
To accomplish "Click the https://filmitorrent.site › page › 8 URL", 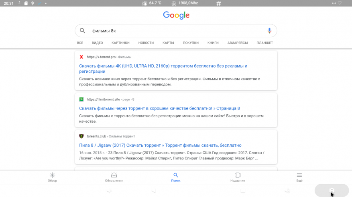I will click(x=110, y=99).
